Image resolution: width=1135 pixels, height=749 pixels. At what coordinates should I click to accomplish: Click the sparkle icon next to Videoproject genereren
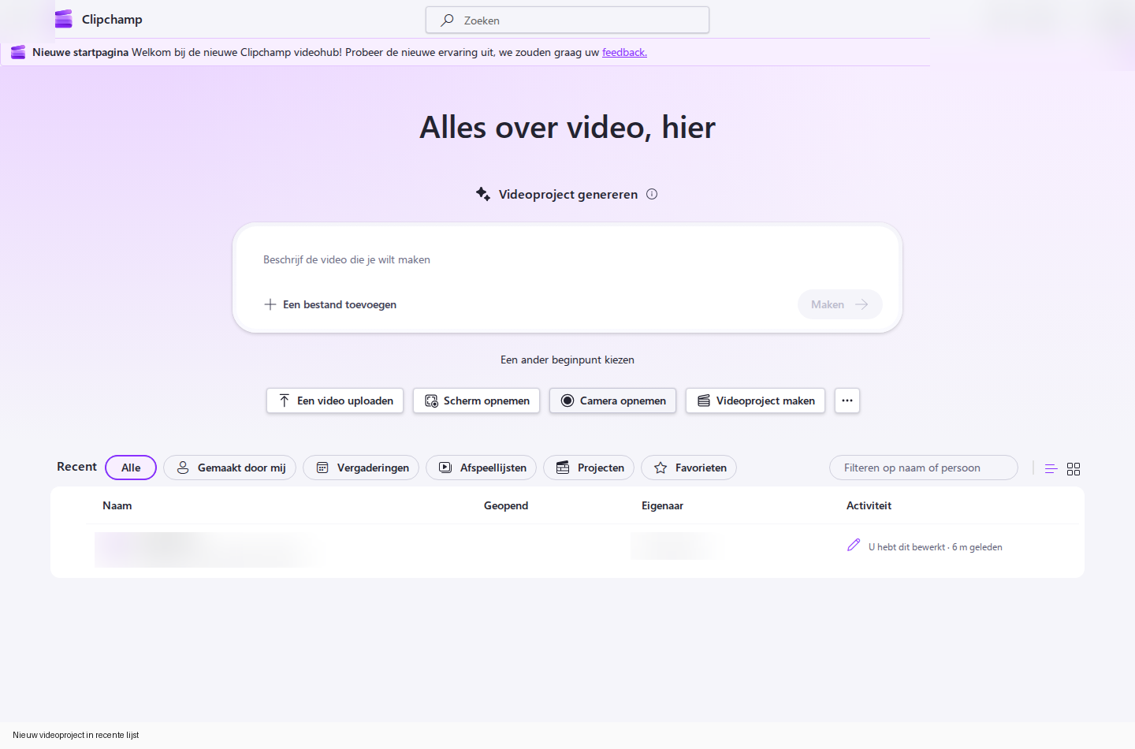[x=483, y=193]
